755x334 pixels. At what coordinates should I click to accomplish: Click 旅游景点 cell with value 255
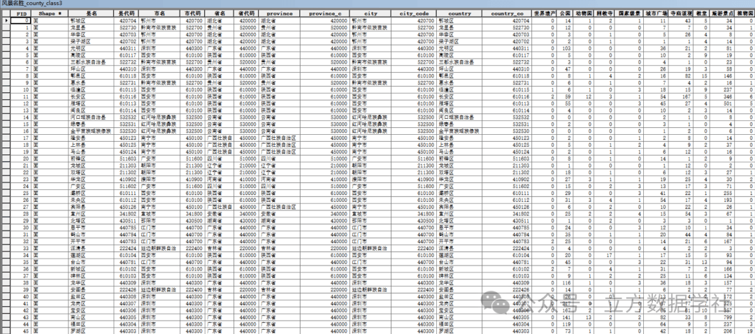click(x=722, y=193)
